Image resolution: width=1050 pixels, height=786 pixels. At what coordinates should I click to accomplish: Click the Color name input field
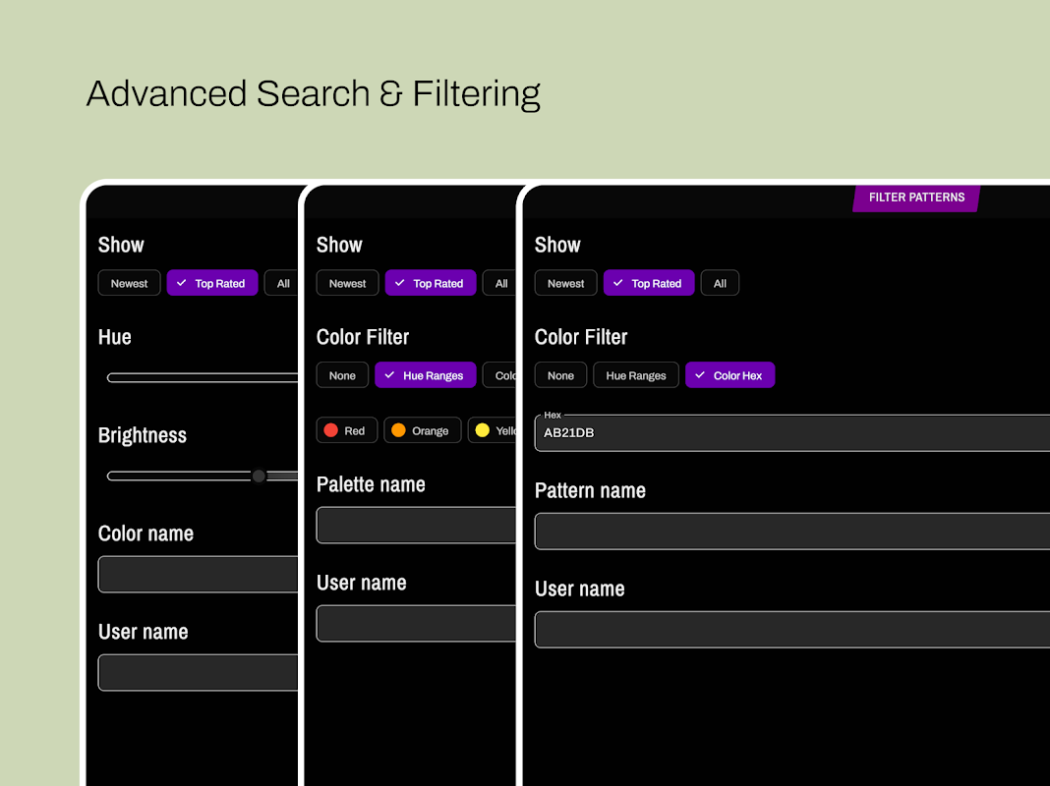[x=198, y=574]
